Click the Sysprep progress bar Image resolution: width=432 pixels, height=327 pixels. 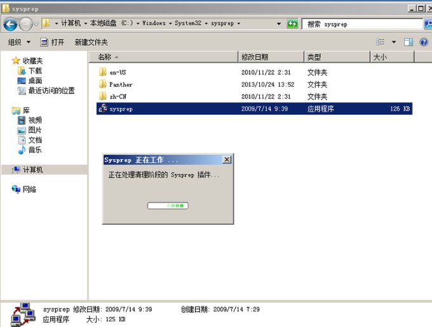[168, 206]
